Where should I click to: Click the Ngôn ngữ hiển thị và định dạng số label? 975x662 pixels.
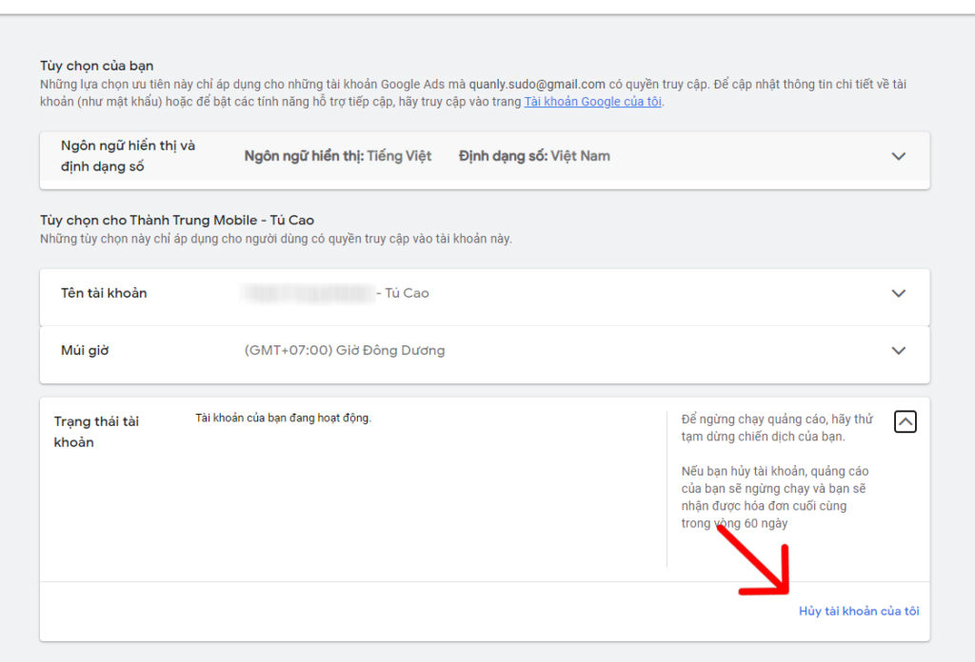128,156
